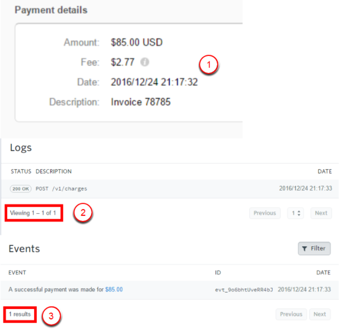340x330 pixels.
Task: Open the Events Filter button
Action: tap(314, 248)
